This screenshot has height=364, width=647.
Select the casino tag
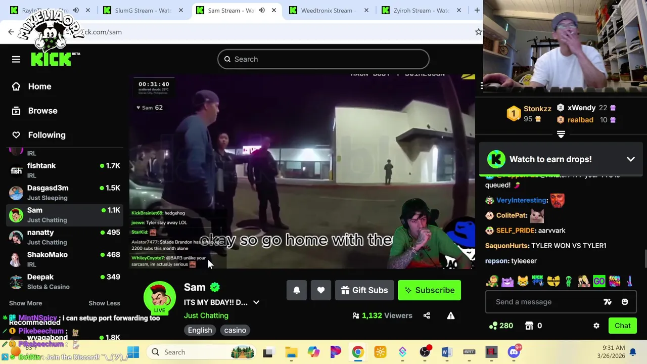click(235, 330)
